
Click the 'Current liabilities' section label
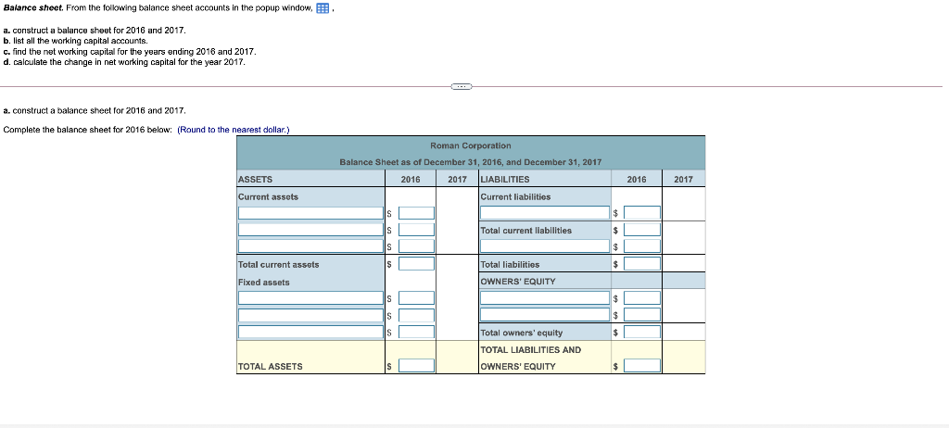click(515, 196)
